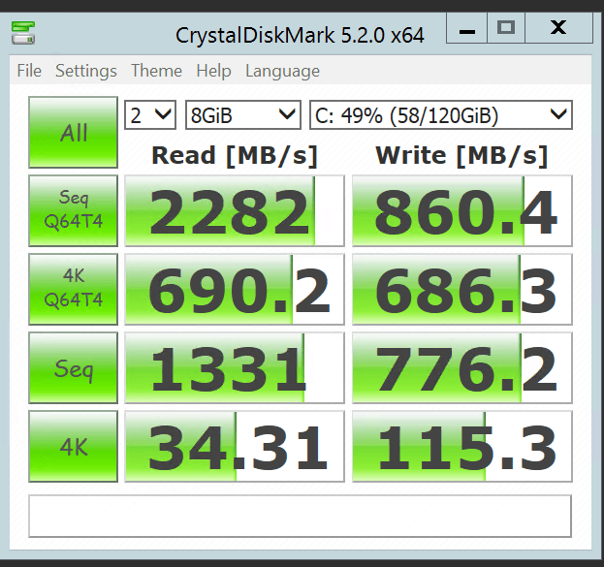Click the CrystalDiskMark 5.2.0 x64 title text
Screen dimensions: 604x567
[x=300, y=36]
